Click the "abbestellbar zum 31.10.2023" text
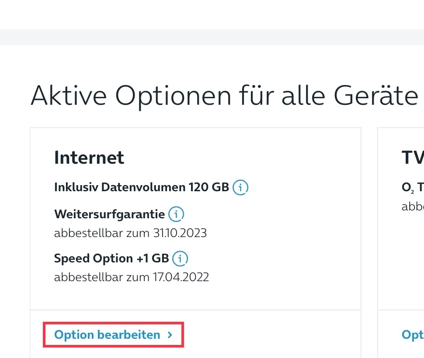The width and height of the screenshot is (424, 358). point(130,233)
